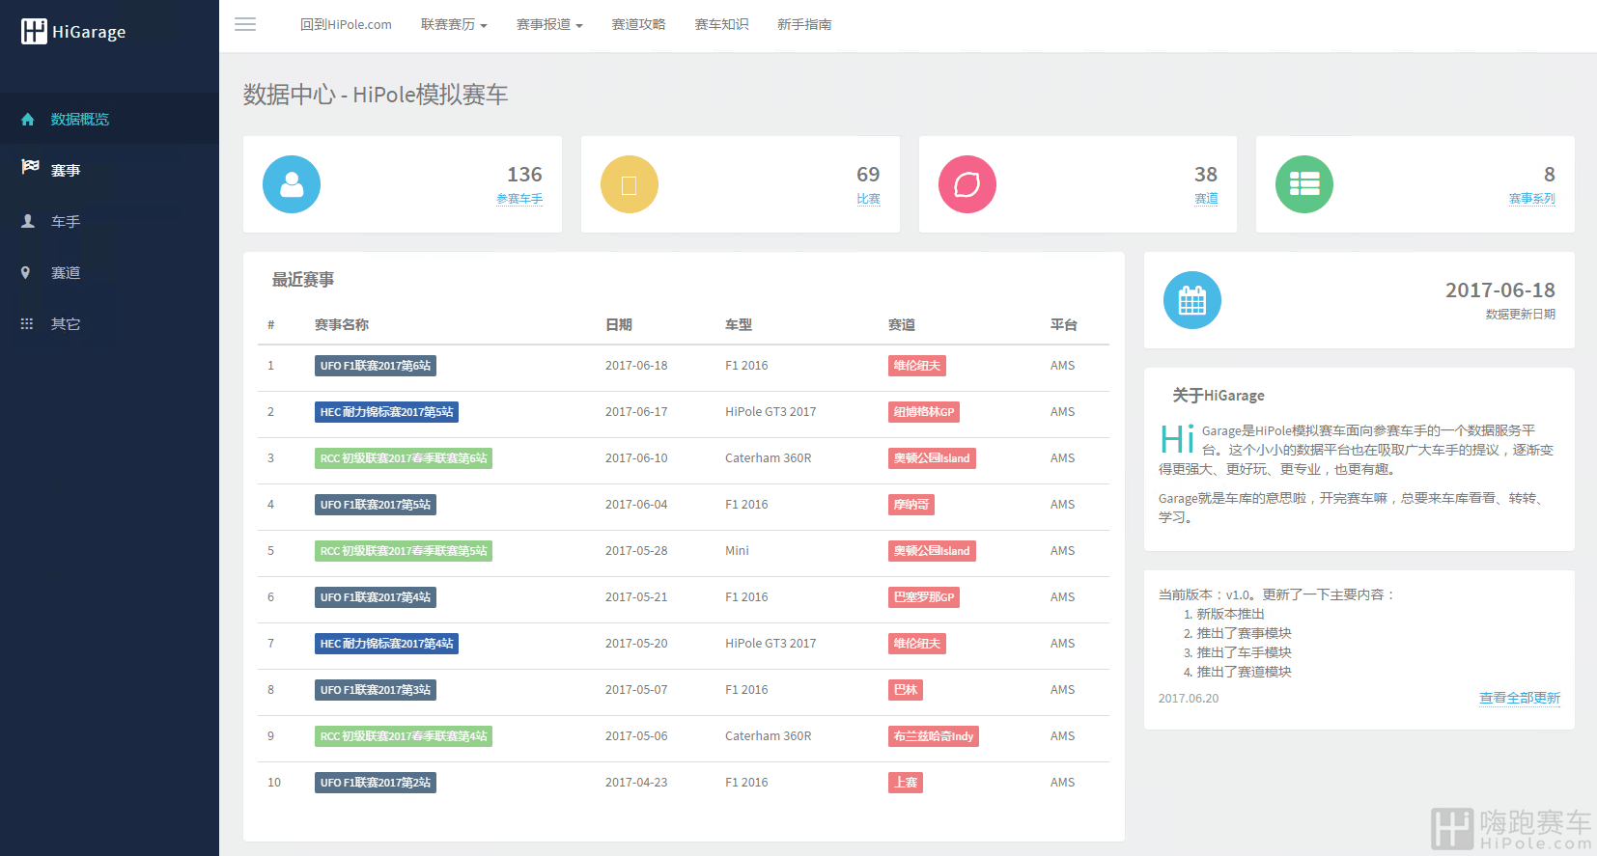Click the map pin icon for 赛道

pyautogui.click(x=26, y=273)
